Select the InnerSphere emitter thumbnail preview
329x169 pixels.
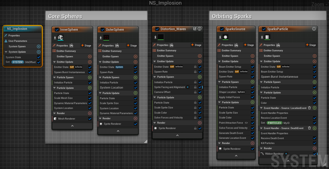(x=60, y=37)
